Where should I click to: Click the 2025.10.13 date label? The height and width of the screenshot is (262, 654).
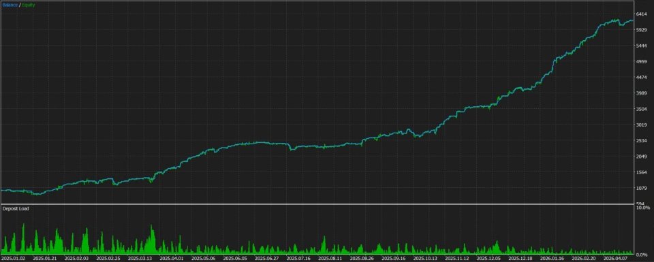pyautogui.click(x=425, y=259)
